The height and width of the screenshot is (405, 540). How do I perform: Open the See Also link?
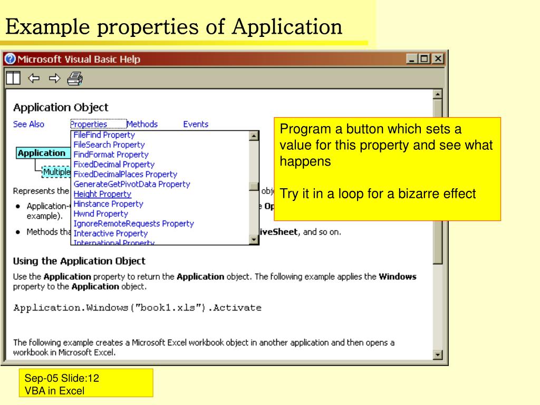(x=28, y=124)
